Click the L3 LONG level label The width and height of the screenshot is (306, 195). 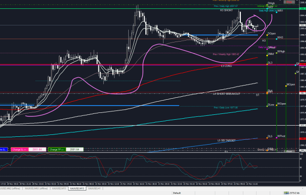pos(226,66)
